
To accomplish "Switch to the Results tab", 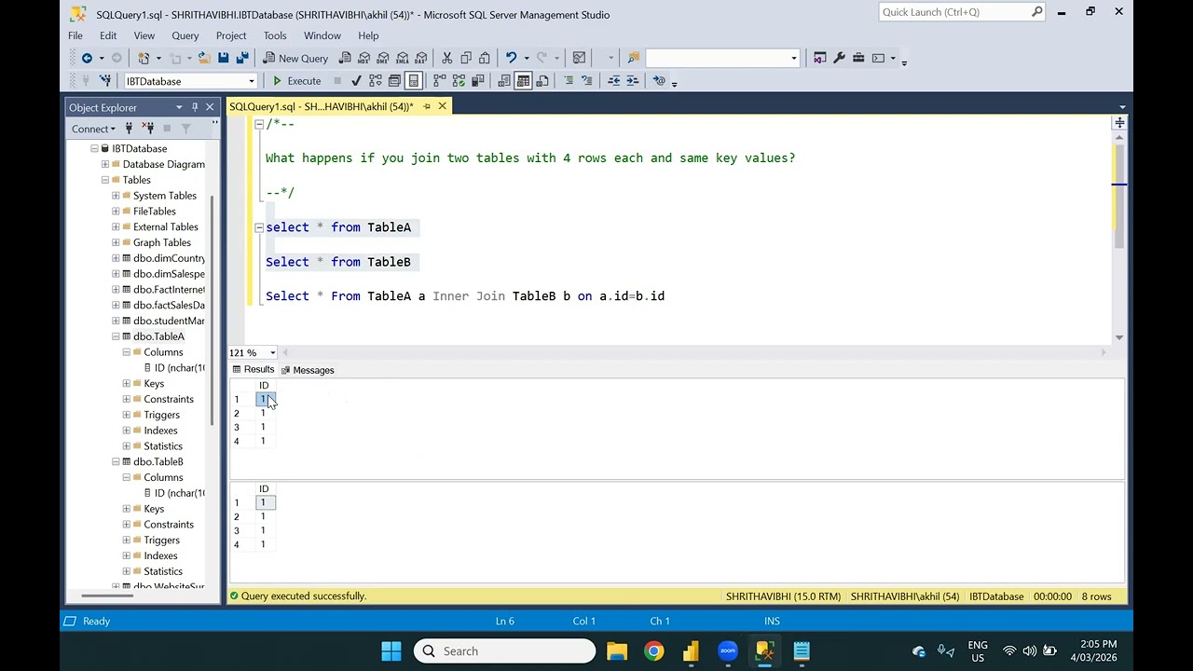I will tap(254, 370).
